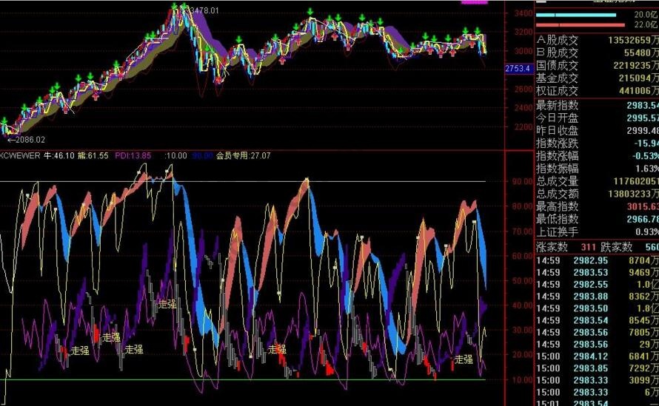The image size is (659, 406).
Task: Click the 上证换手 turnover row
Action: (x=596, y=231)
